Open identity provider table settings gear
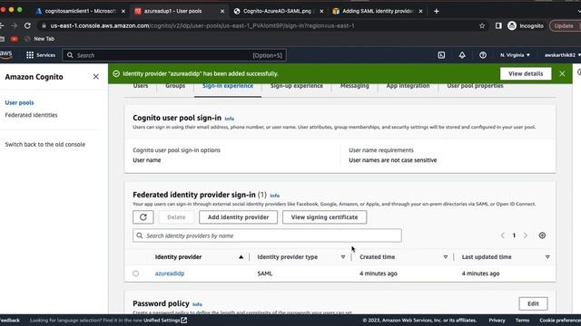The image size is (581, 326). coord(542,235)
